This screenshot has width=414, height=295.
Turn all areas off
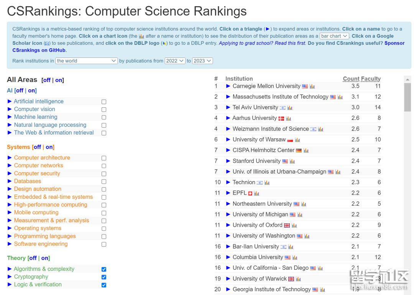coord(47,80)
